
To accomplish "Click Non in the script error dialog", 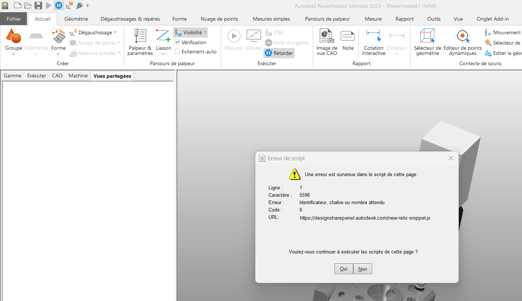I will click(x=362, y=269).
